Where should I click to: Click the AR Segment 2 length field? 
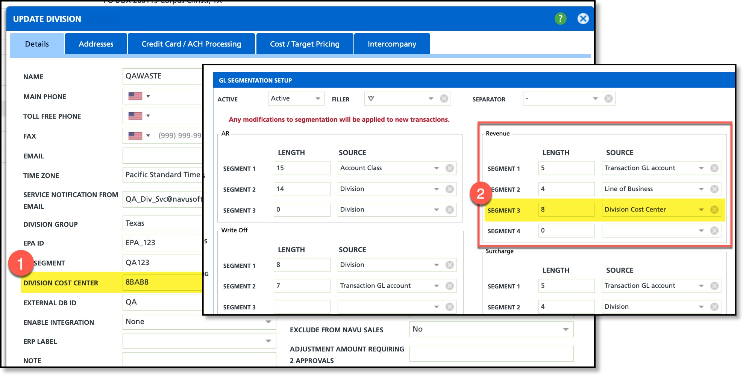pos(302,189)
